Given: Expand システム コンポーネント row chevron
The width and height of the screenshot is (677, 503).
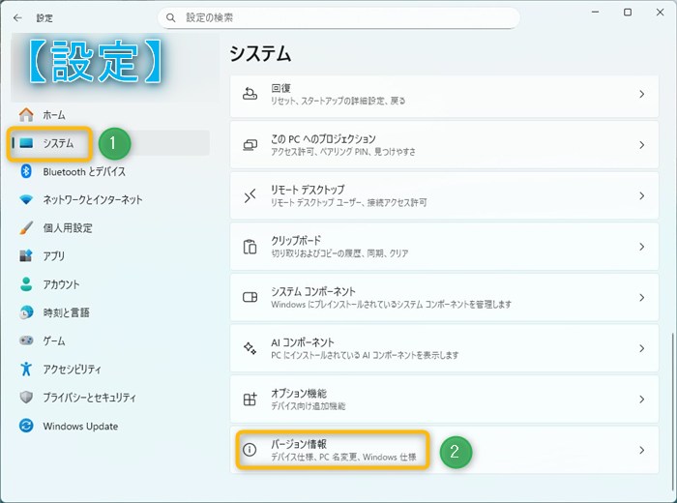Looking at the screenshot, I should point(641,297).
